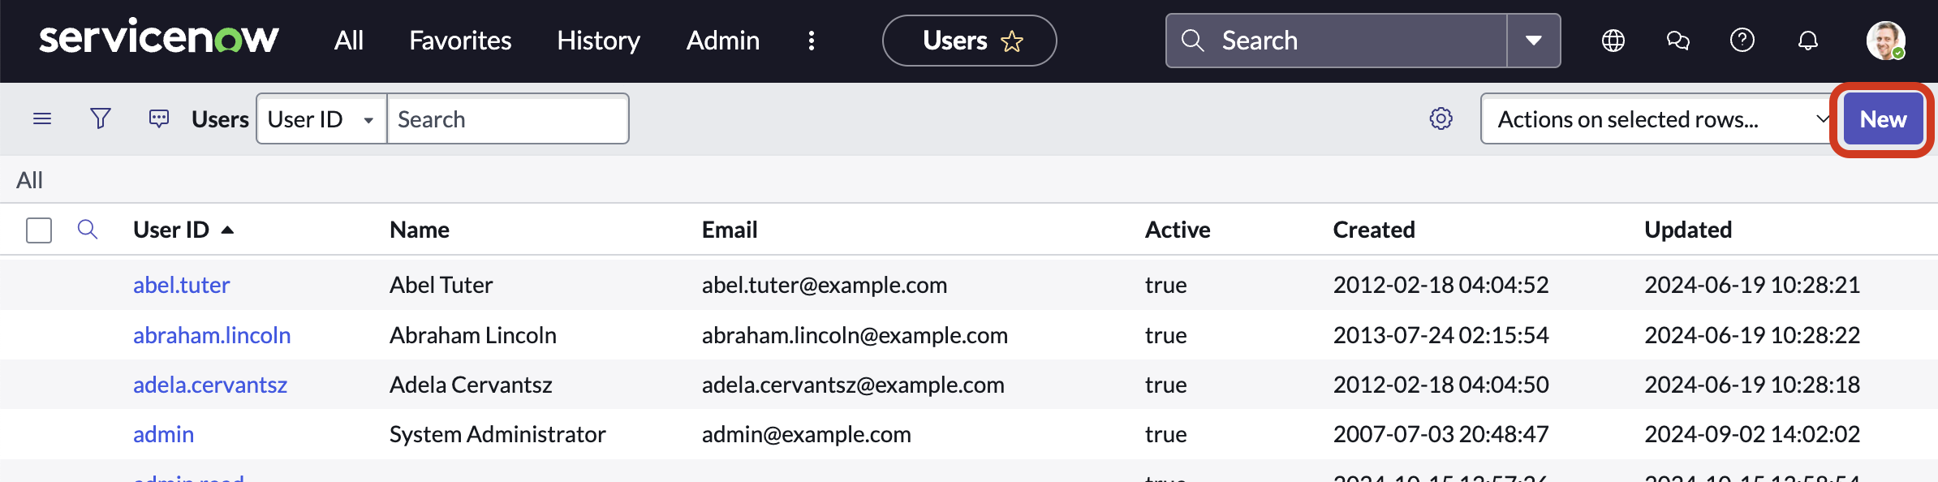Open the abraham.lincoln user record
Screen dimensions: 1938x482
point(212,335)
